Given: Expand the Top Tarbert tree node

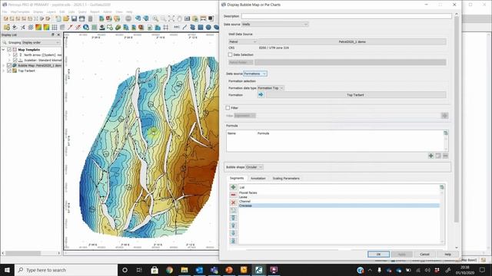Looking at the screenshot, I should [x=3, y=71].
